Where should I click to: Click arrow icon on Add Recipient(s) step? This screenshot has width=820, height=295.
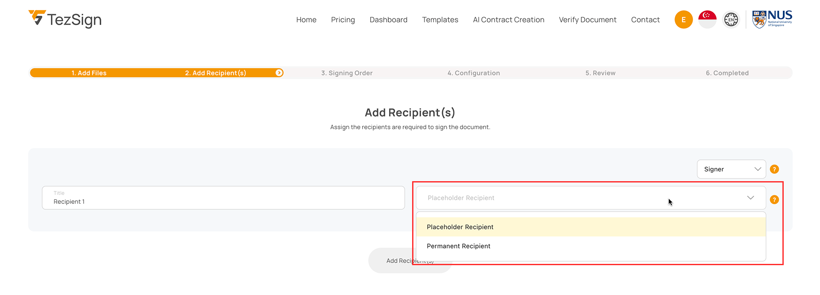pyautogui.click(x=279, y=73)
